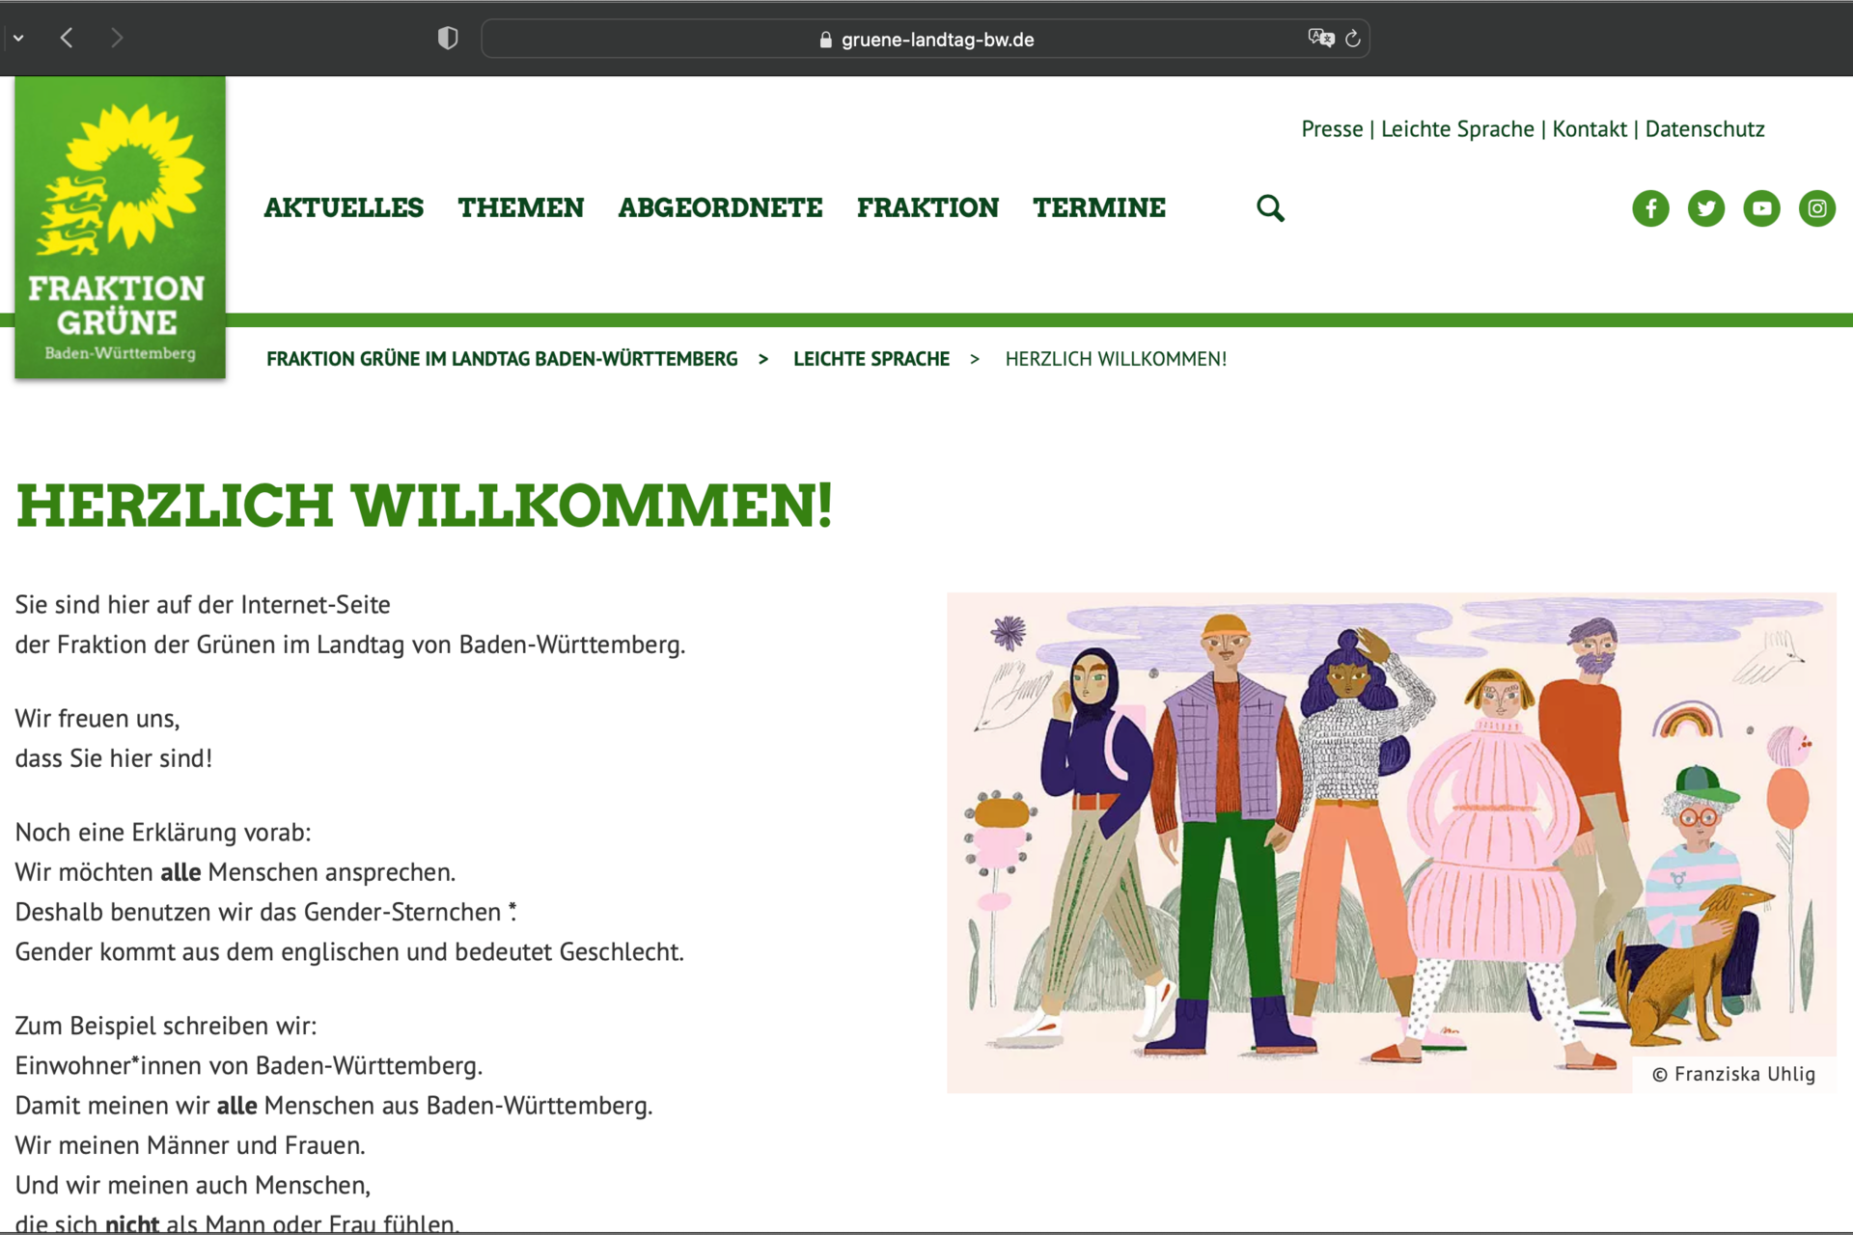Image resolution: width=1853 pixels, height=1235 pixels.
Task: Click text 'Sie sind hier auf der Internet-Seite'
Action: click(x=203, y=605)
